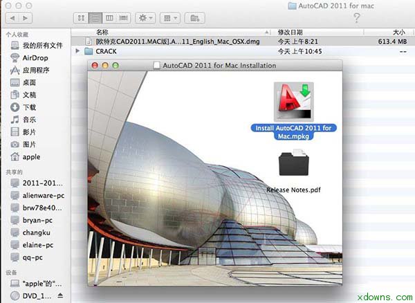Select the DVD_1 disc in sidebar
The width and height of the screenshot is (415, 303).
click(32, 296)
